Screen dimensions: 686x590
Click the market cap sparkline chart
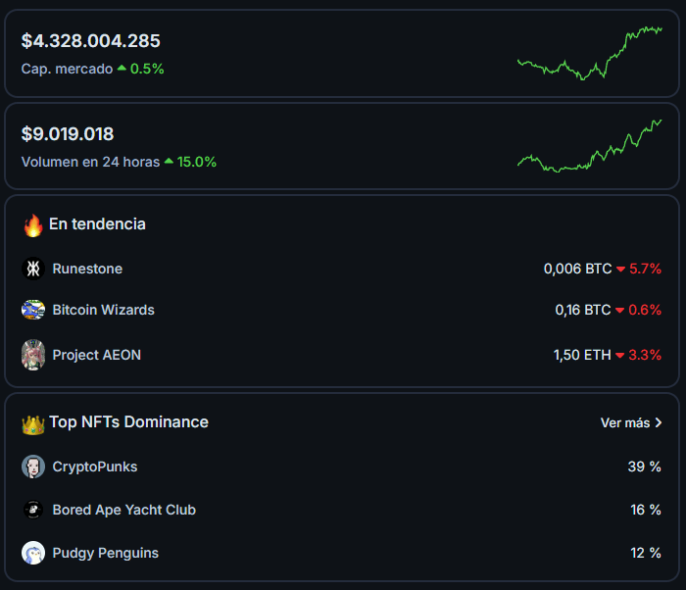pos(590,53)
